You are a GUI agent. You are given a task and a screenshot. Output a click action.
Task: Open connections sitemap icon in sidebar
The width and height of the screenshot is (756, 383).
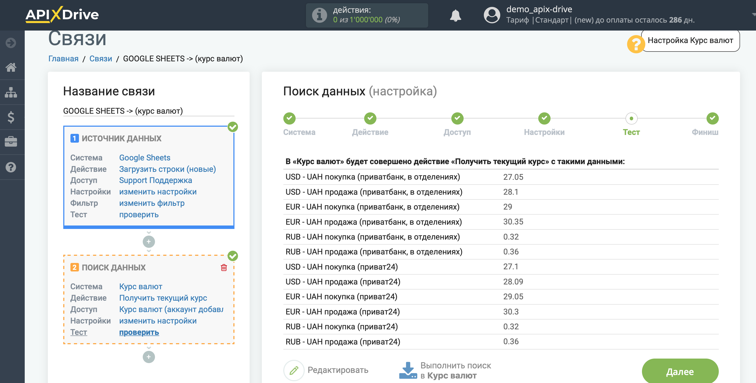pos(11,92)
